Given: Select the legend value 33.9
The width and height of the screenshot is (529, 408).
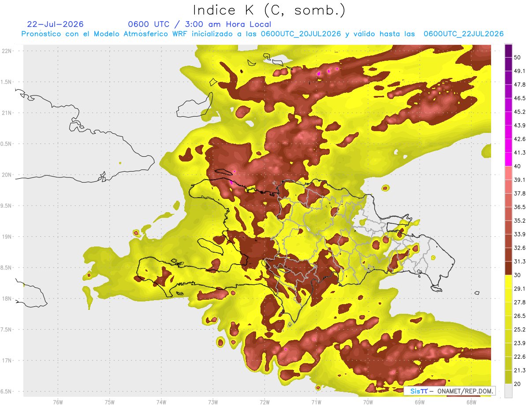Looking at the screenshot, I should click(x=519, y=234).
